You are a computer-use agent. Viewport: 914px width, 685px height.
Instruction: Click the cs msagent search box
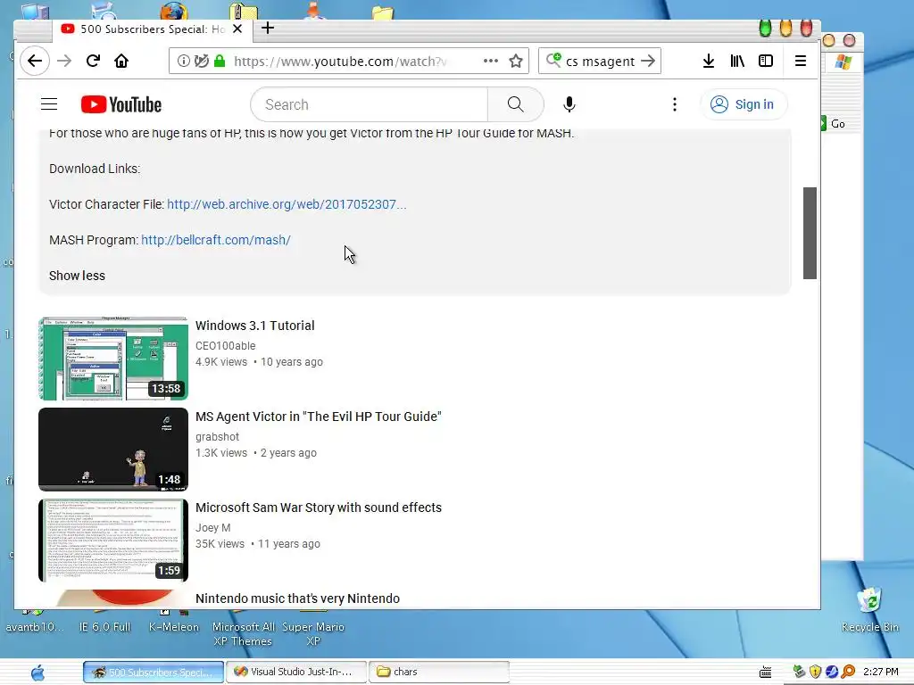coord(601,62)
